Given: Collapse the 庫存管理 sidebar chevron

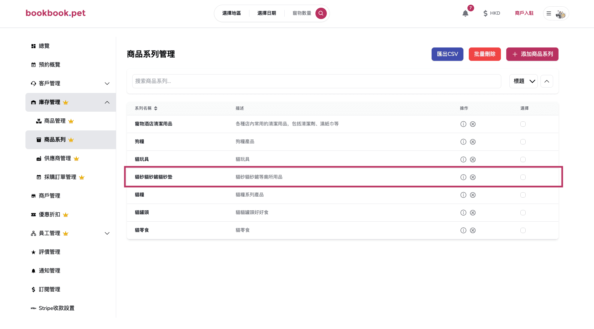Looking at the screenshot, I should 107,102.
